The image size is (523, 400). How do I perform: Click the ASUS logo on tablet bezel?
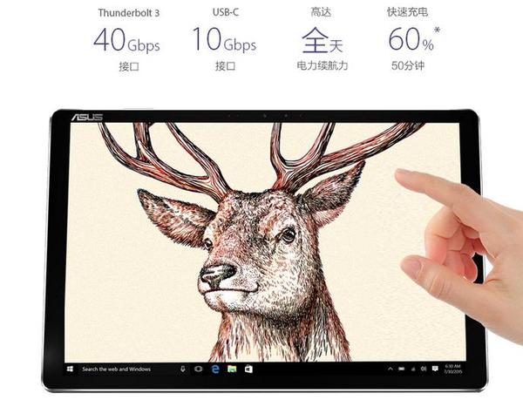pos(87,117)
